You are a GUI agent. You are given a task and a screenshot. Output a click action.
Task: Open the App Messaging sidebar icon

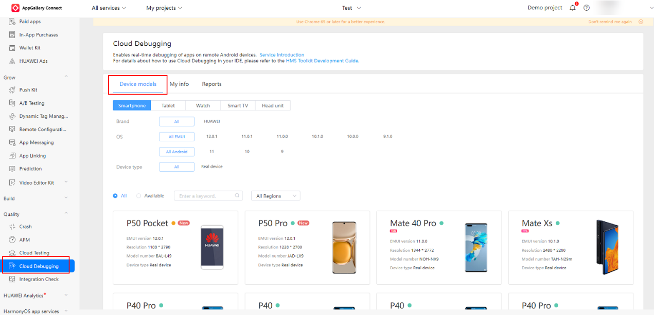click(x=12, y=142)
